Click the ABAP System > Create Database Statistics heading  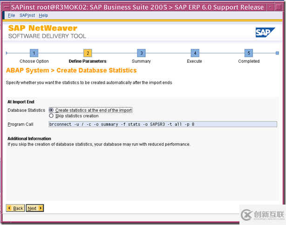(71, 70)
